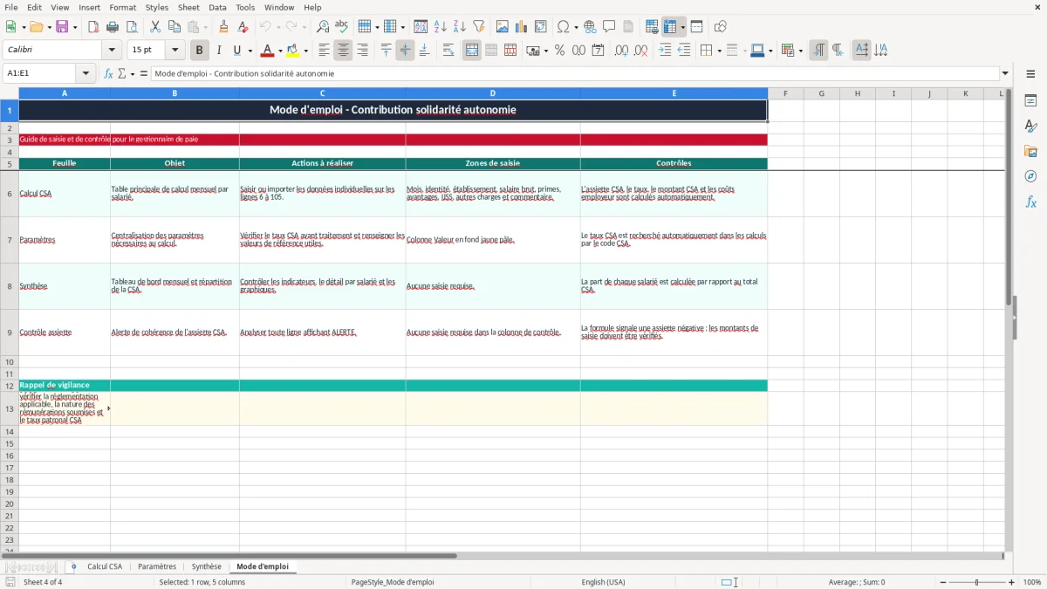1047x589 pixels.
Task: Click the Insert Comment icon
Action: pyautogui.click(x=609, y=27)
